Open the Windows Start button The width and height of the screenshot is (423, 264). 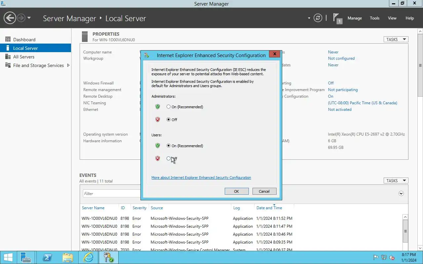pyautogui.click(x=8, y=257)
